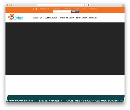Open the Summer 2026 menu
This screenshot has height=110, width=130.
(x=51, y=18)
